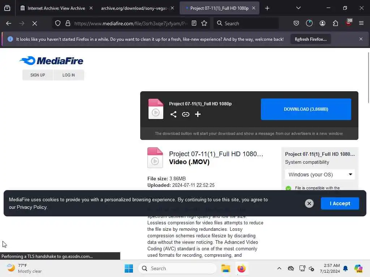Close the Project 07-11(1) tab

(x=254, y=8)
